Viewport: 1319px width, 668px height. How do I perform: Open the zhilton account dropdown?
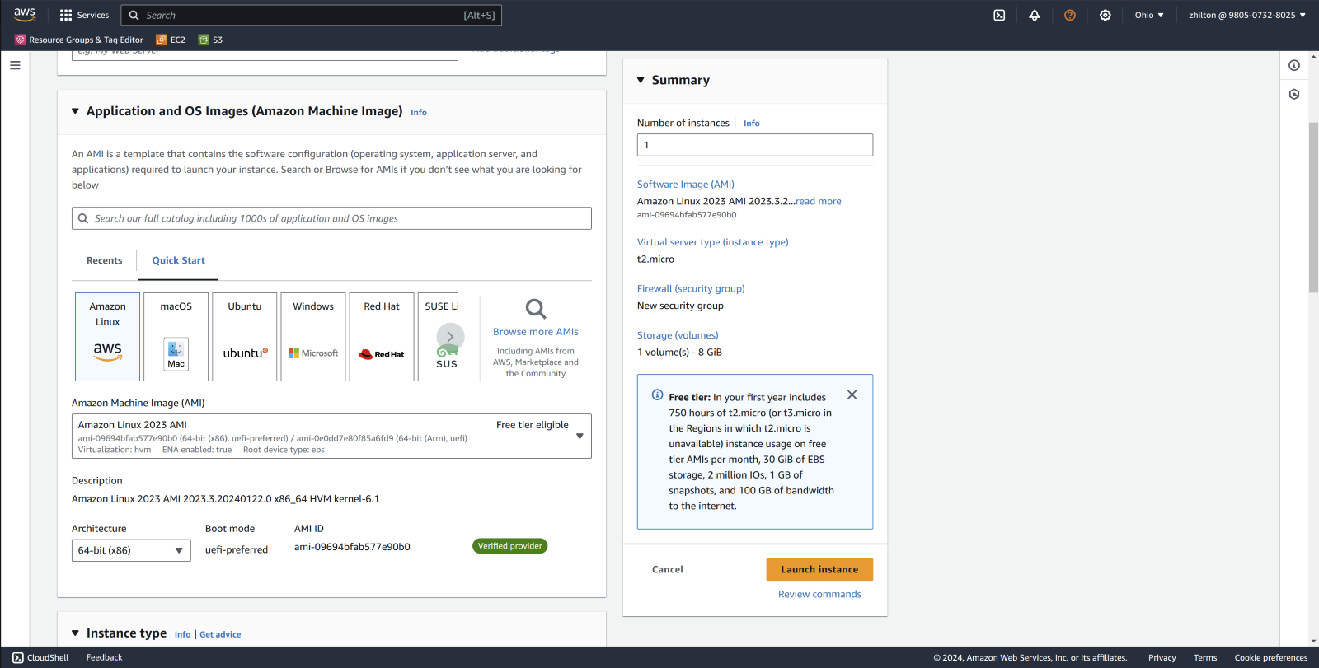click(x=1246, y=15)
